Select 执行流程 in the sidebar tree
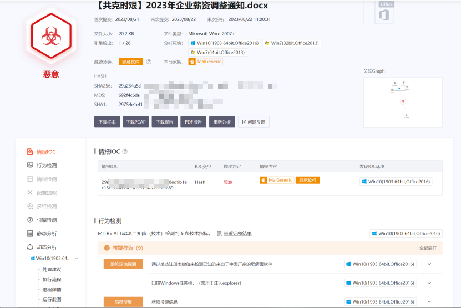461x308 pixels. pos(52,280)
